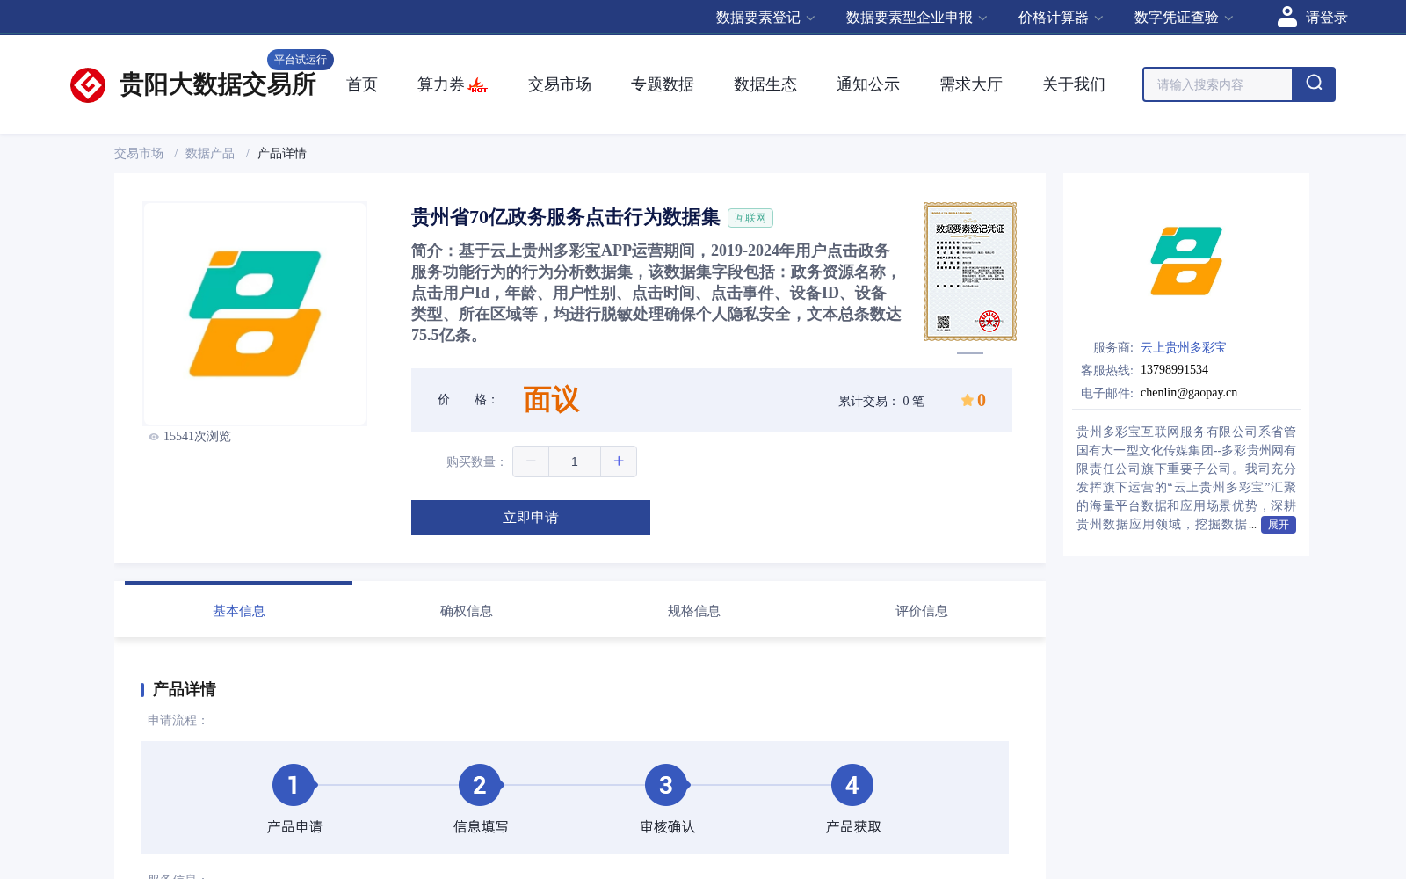Go to 首页 in navigation
The image size is (1406, 879).
point(362,84)
